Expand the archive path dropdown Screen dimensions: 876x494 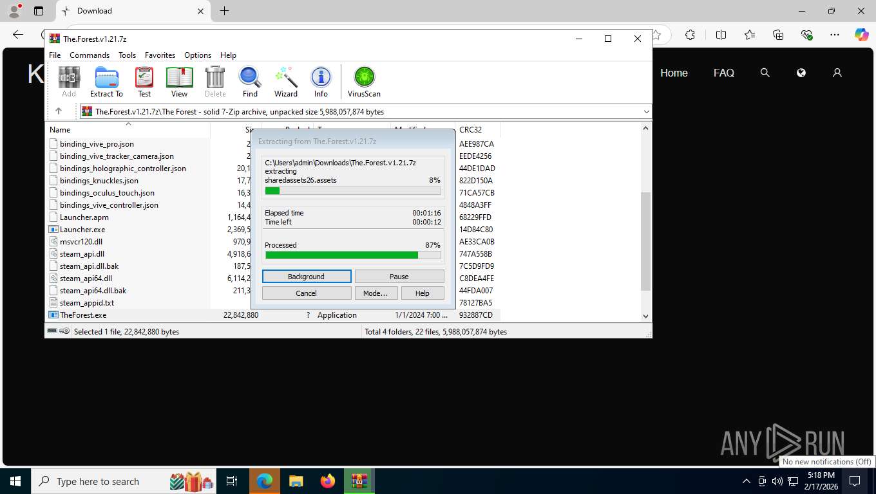[x=646, y=111]
